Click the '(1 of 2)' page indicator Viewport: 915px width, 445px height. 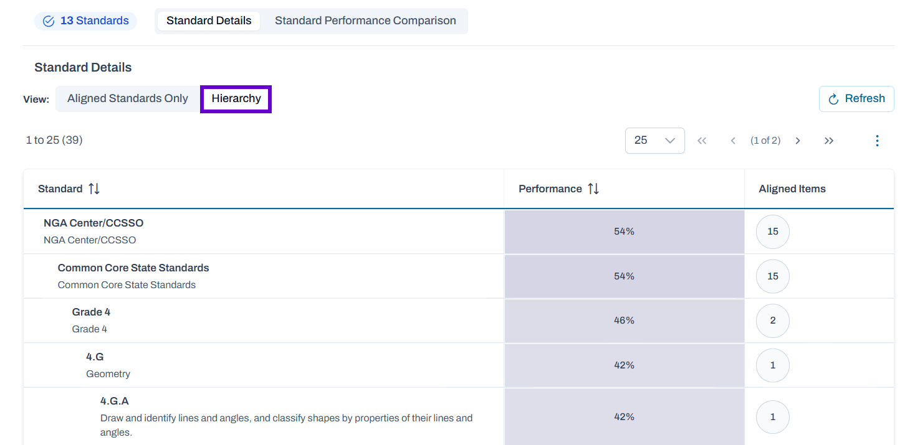point(765,141)
